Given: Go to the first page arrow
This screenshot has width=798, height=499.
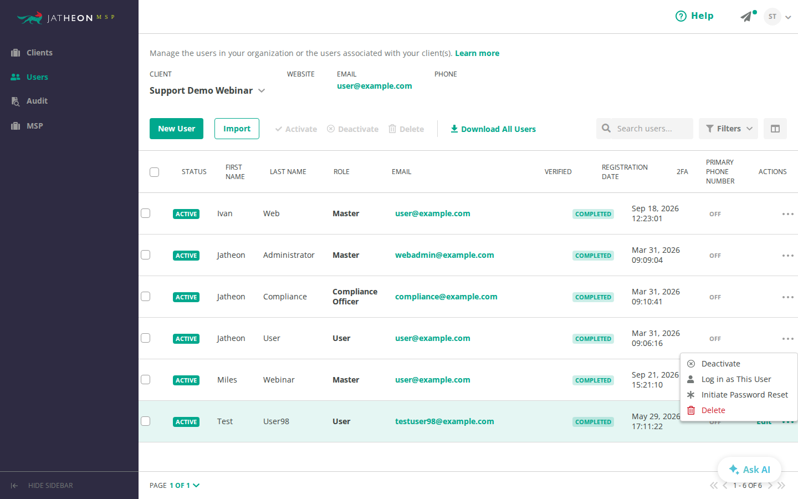Looking at the screenshot, I should pyautogui.click(x=713, y=486).
